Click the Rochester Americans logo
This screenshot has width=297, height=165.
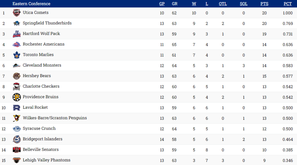pos(17,44)
